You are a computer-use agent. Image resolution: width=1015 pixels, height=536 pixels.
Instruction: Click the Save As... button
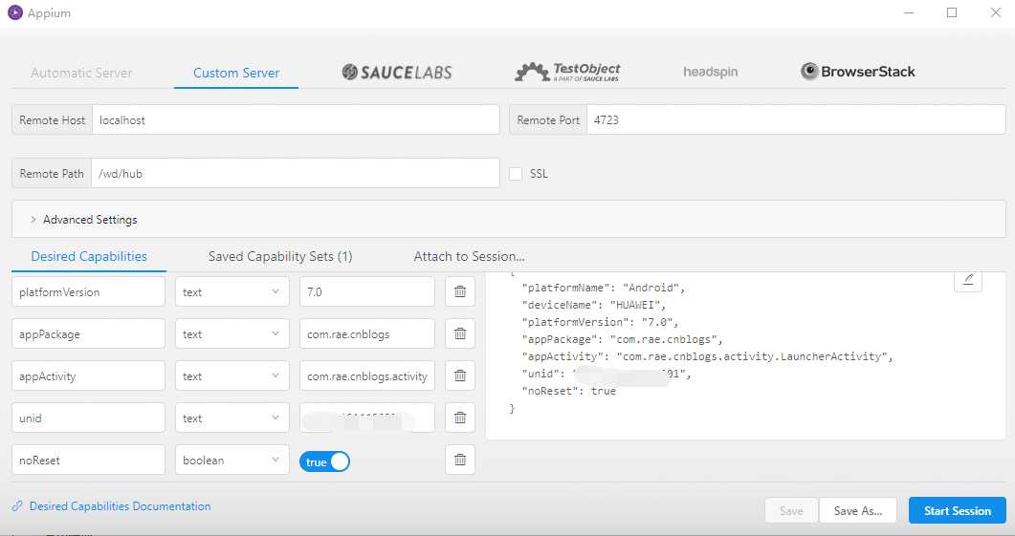(858, 510)
